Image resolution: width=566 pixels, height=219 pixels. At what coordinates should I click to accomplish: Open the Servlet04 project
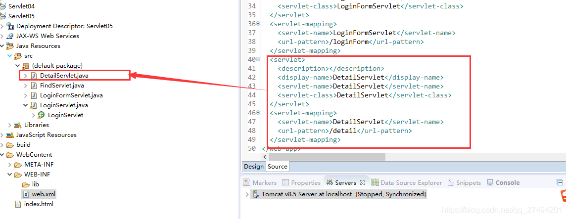(x=21, y=6)
